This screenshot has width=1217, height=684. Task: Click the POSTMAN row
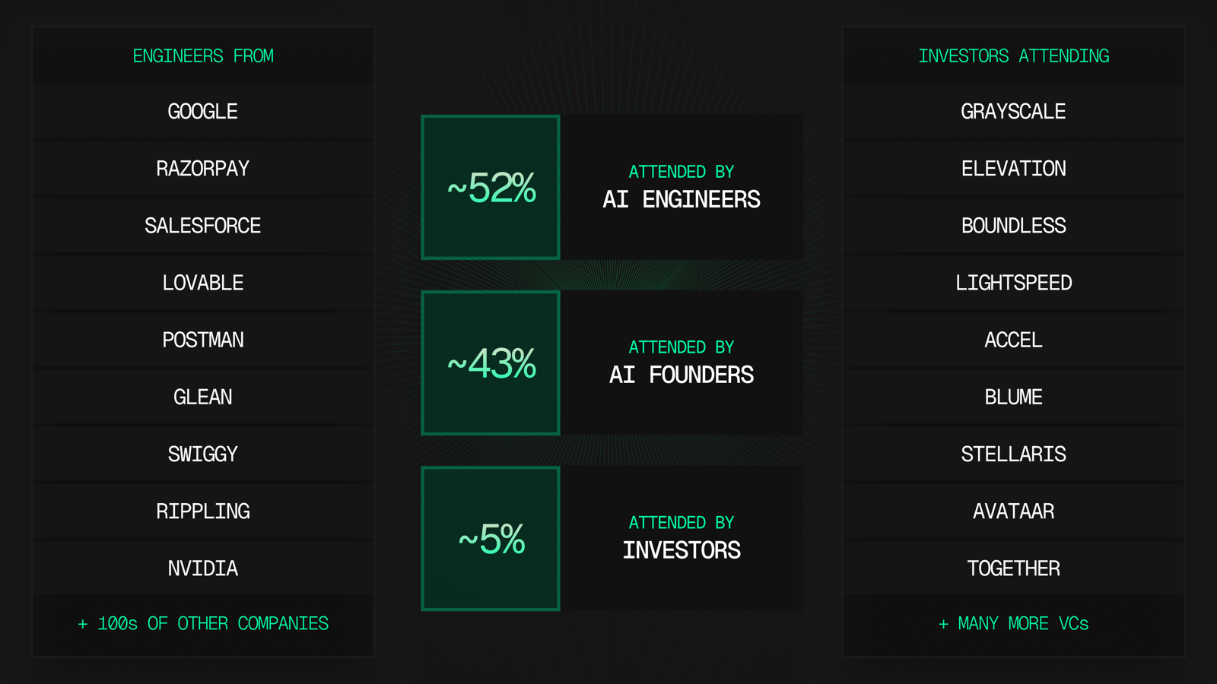pos(202,340)
